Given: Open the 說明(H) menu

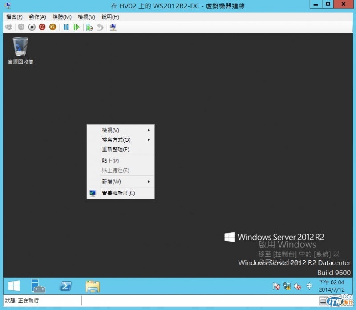Looking at the screenshot, I should (x=110, y=17).
